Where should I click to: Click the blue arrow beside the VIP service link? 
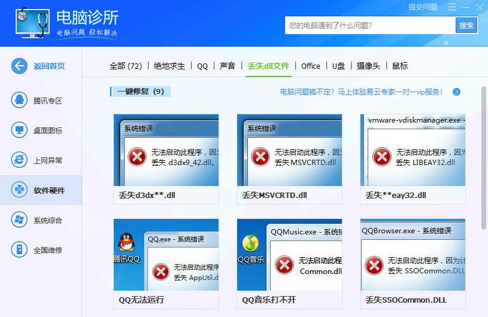[456, 92]
